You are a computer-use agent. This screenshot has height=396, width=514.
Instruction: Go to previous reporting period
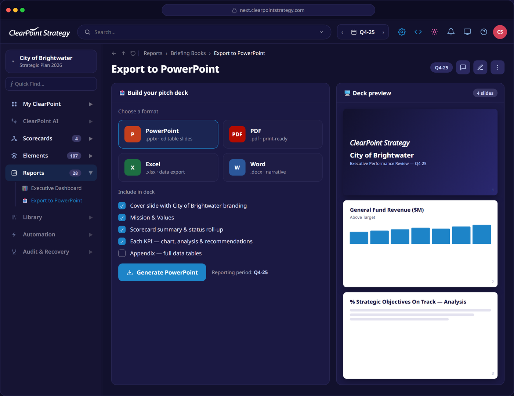click(x=343, y=32)
